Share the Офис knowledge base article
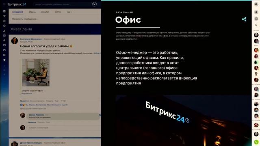This screenshot has height=146, width=260. 244,19
